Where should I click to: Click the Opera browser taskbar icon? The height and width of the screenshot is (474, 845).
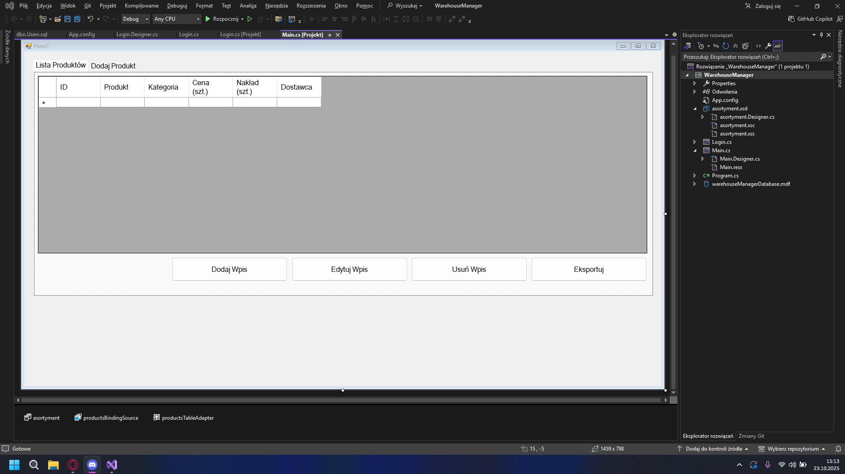click(73, 465)
